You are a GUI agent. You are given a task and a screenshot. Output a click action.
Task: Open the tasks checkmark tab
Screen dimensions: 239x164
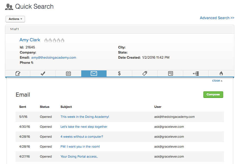click(43, 73)
